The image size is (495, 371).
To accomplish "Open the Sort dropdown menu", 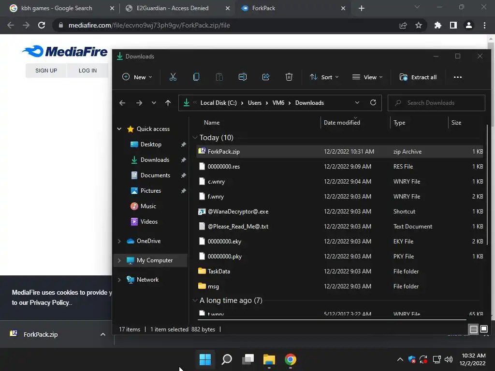I will 324,77.
